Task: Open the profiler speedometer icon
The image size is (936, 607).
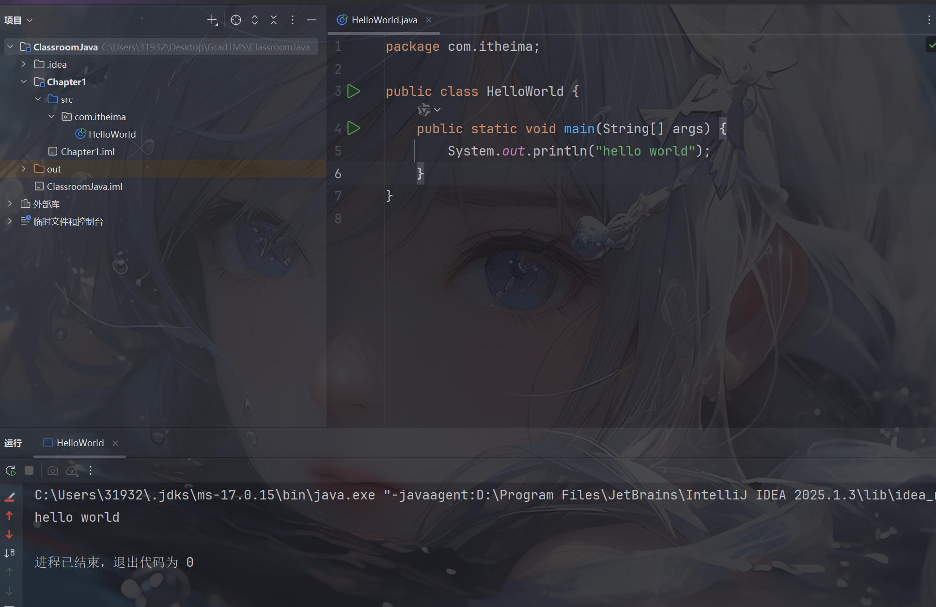Action: pos(72,470)
